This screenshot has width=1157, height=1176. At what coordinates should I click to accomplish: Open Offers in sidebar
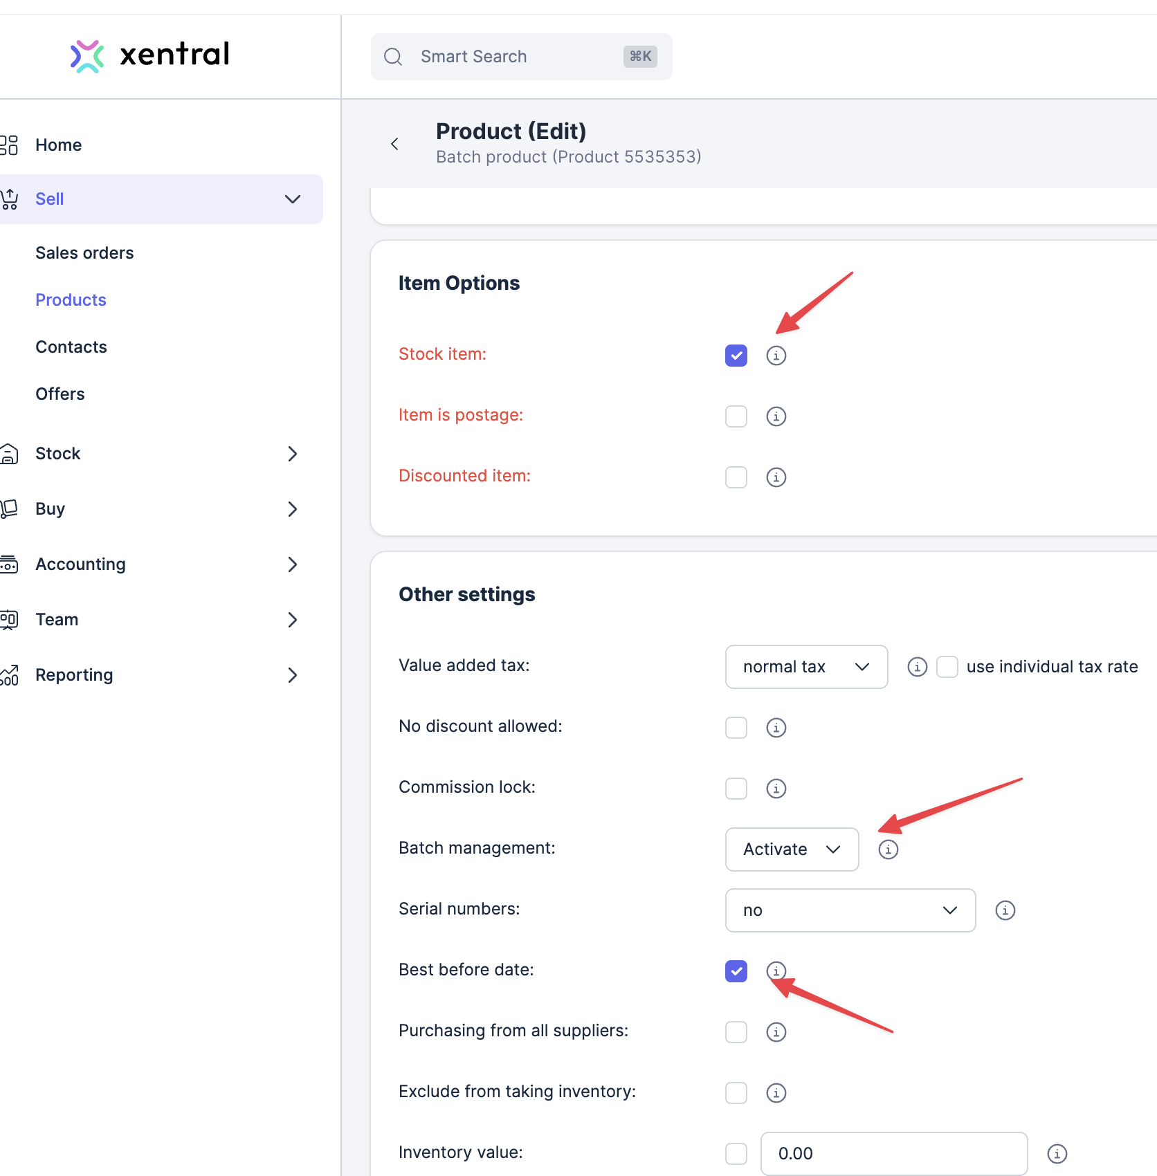coord(60,394)
